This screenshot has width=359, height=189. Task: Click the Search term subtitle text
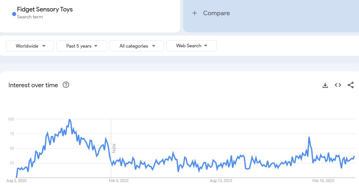30,17
